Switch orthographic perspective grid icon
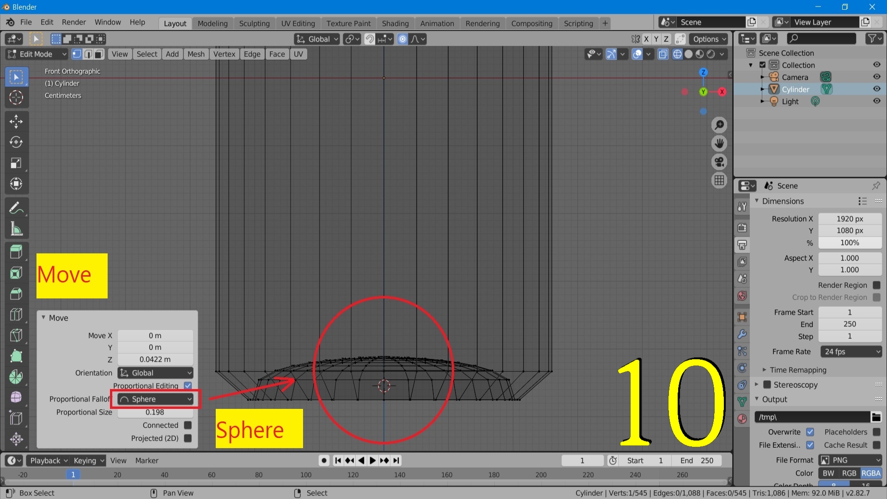This screenshot has height=499, width=887. coord(719,181)
